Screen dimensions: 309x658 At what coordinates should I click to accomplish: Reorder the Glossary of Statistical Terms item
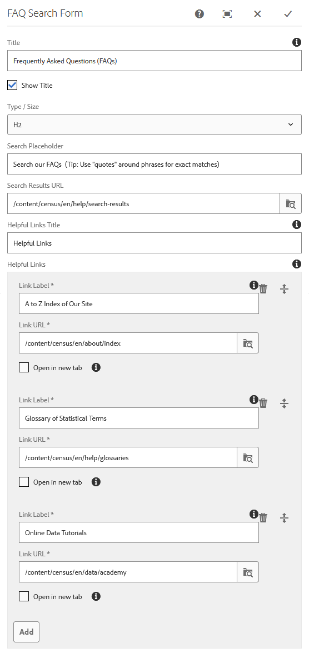(284, 403)
